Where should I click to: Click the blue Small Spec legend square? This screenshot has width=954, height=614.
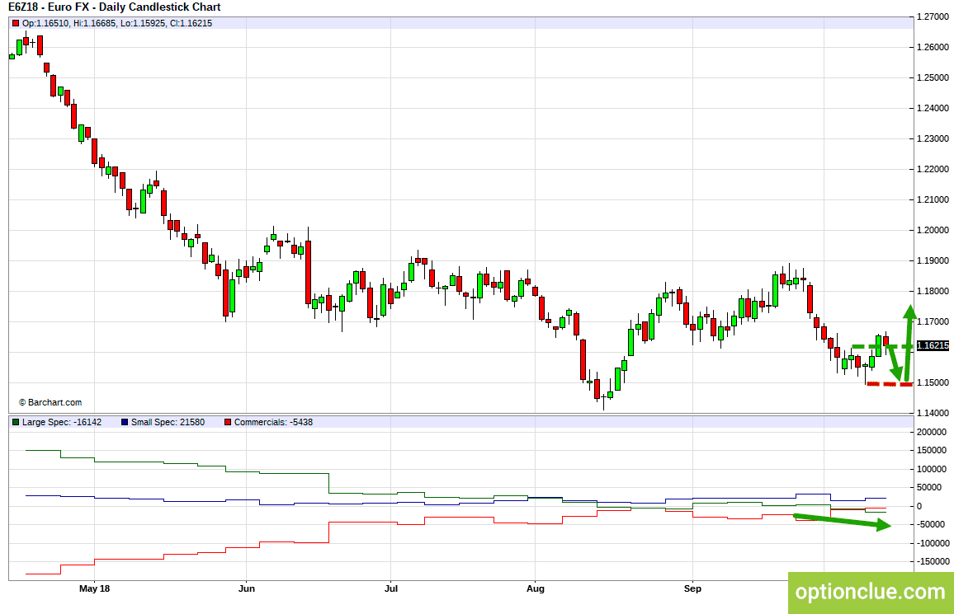(125, 422)
